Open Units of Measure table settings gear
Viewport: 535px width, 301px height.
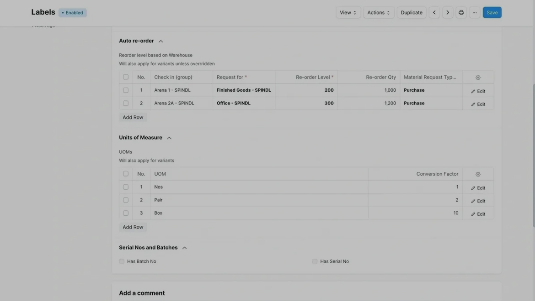click(x=478, y=174)
